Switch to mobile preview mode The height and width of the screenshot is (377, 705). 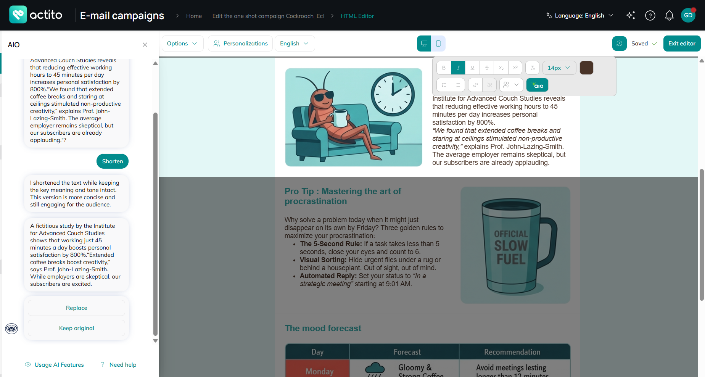[x=438, y=43]
